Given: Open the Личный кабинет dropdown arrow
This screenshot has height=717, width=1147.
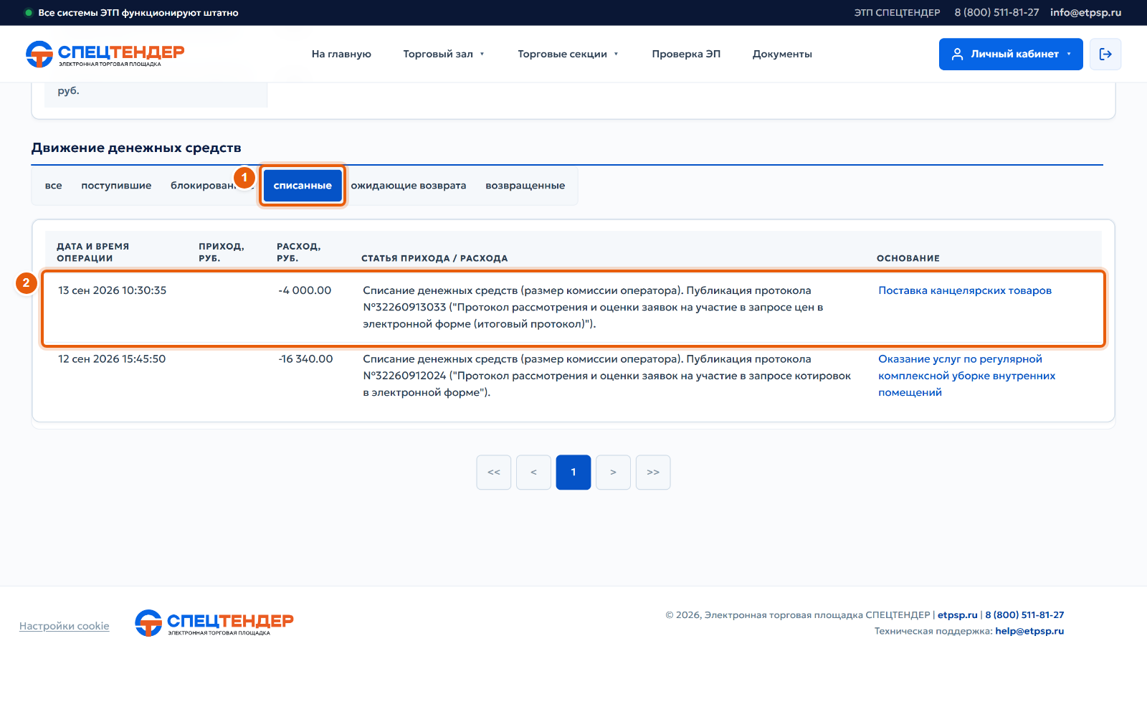Looking at the screenshot, I should coord(1069,54).
